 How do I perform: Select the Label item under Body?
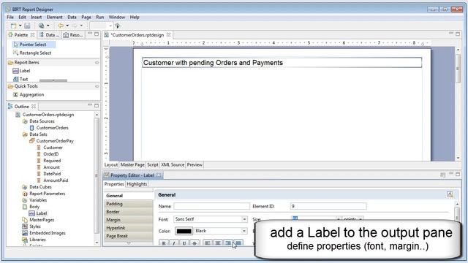click(x=42, y=213)
